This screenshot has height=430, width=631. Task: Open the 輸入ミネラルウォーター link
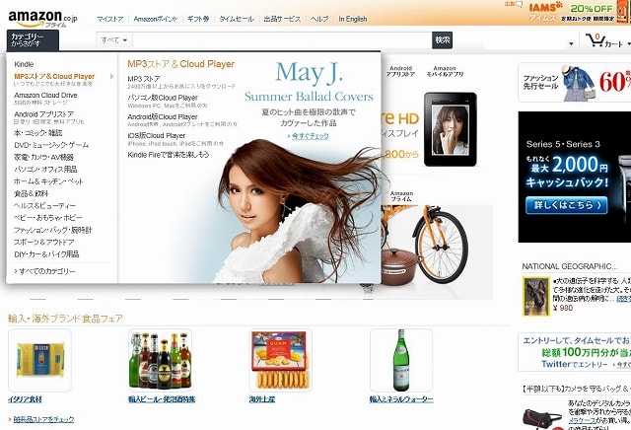point(401,399)
